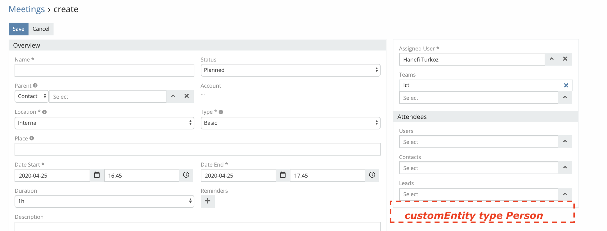Open the Date Start calendar picker
The height and width of the screenshot is (231, 607).
[x=97, y=175]
